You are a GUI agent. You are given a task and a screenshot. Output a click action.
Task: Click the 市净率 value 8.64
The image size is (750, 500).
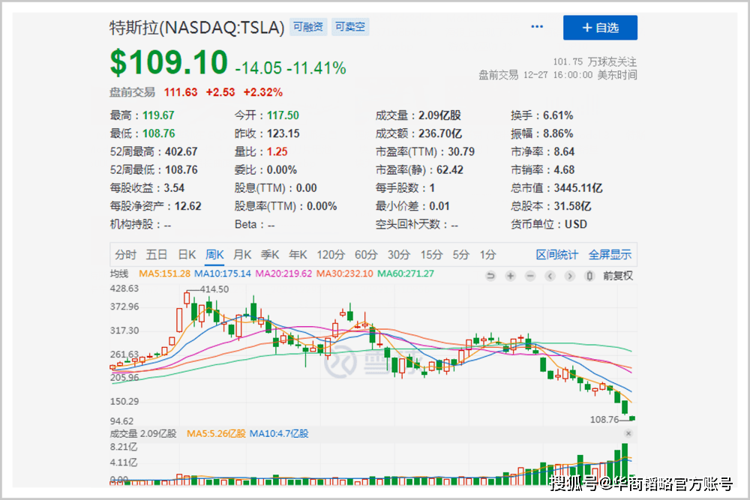pos(564,151)
